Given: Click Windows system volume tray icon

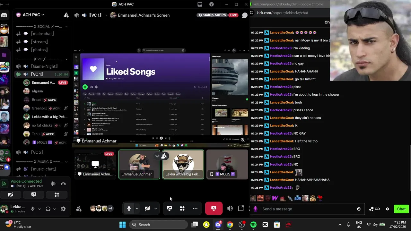Looking at the screenshot, I should (375, 225).
